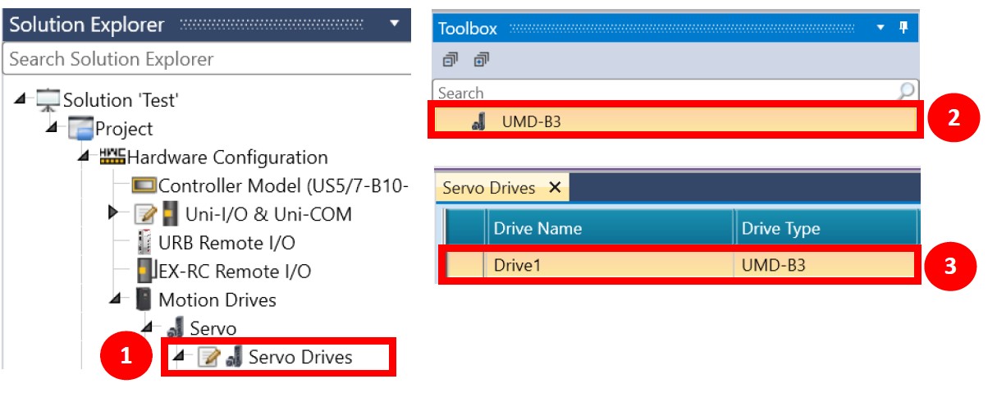Click the EX-RC Remote I/O icon

[143, 271]
